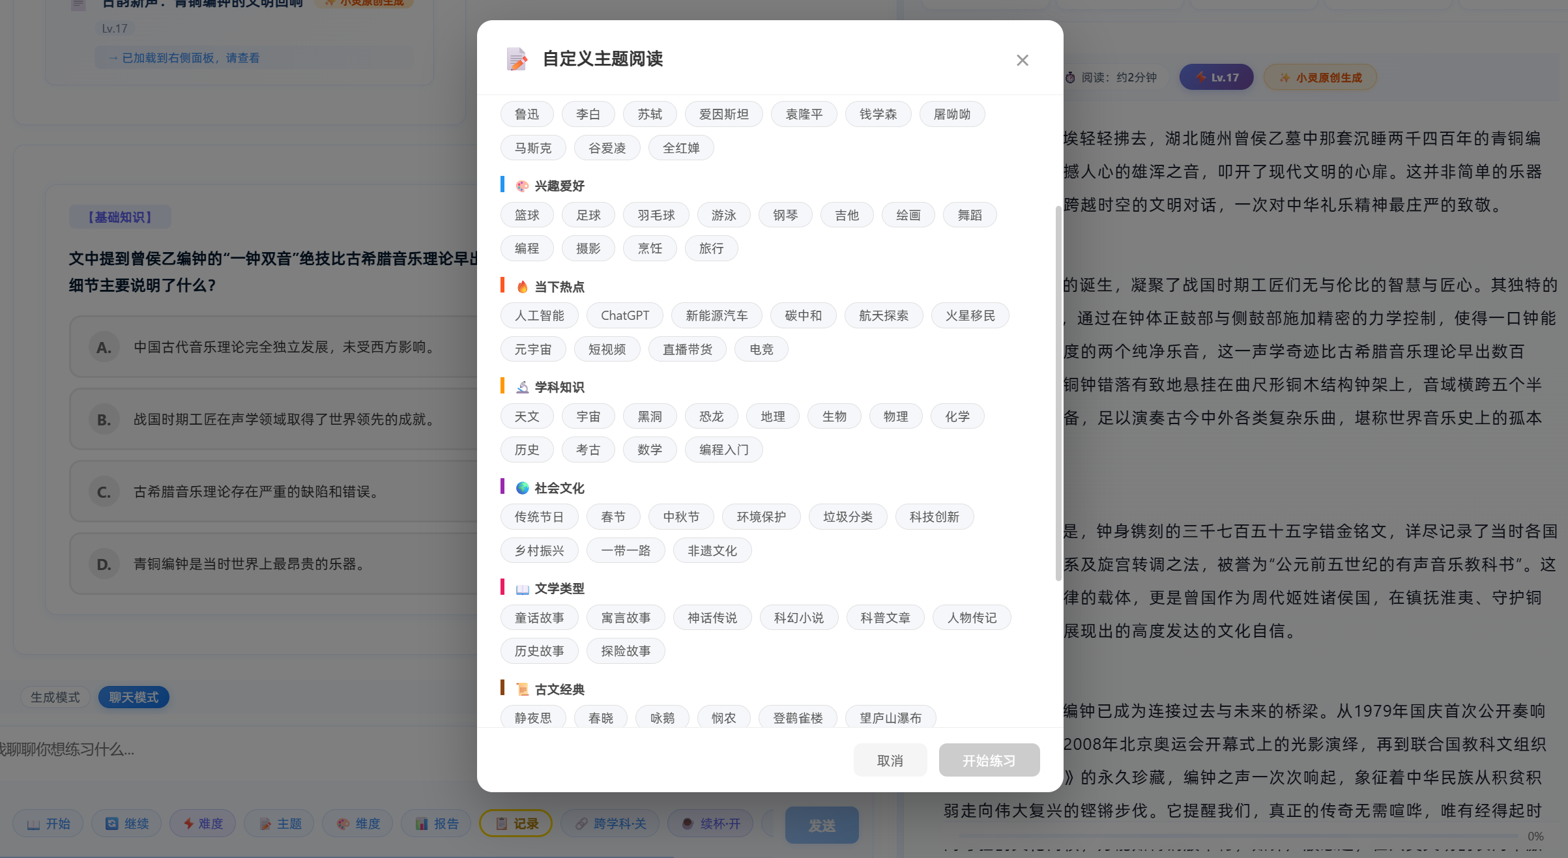Pick the 编程入门 subject chip
Image resolution: width=1568 pixels, height=858 pixels.
coord(723,450)
